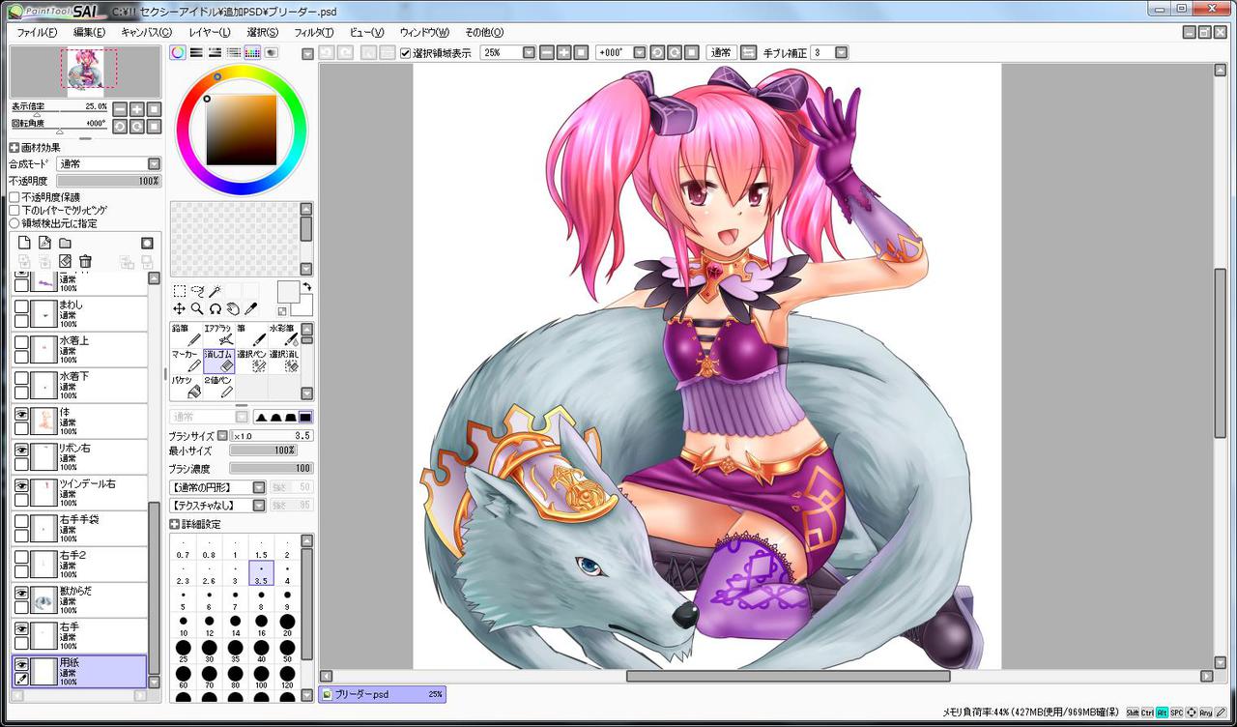Open the 合成モード blend mode dropdown

[x=154, y=164]
